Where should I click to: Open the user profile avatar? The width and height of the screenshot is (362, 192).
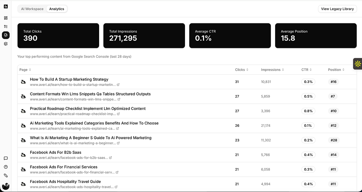(x=6, y=186)
